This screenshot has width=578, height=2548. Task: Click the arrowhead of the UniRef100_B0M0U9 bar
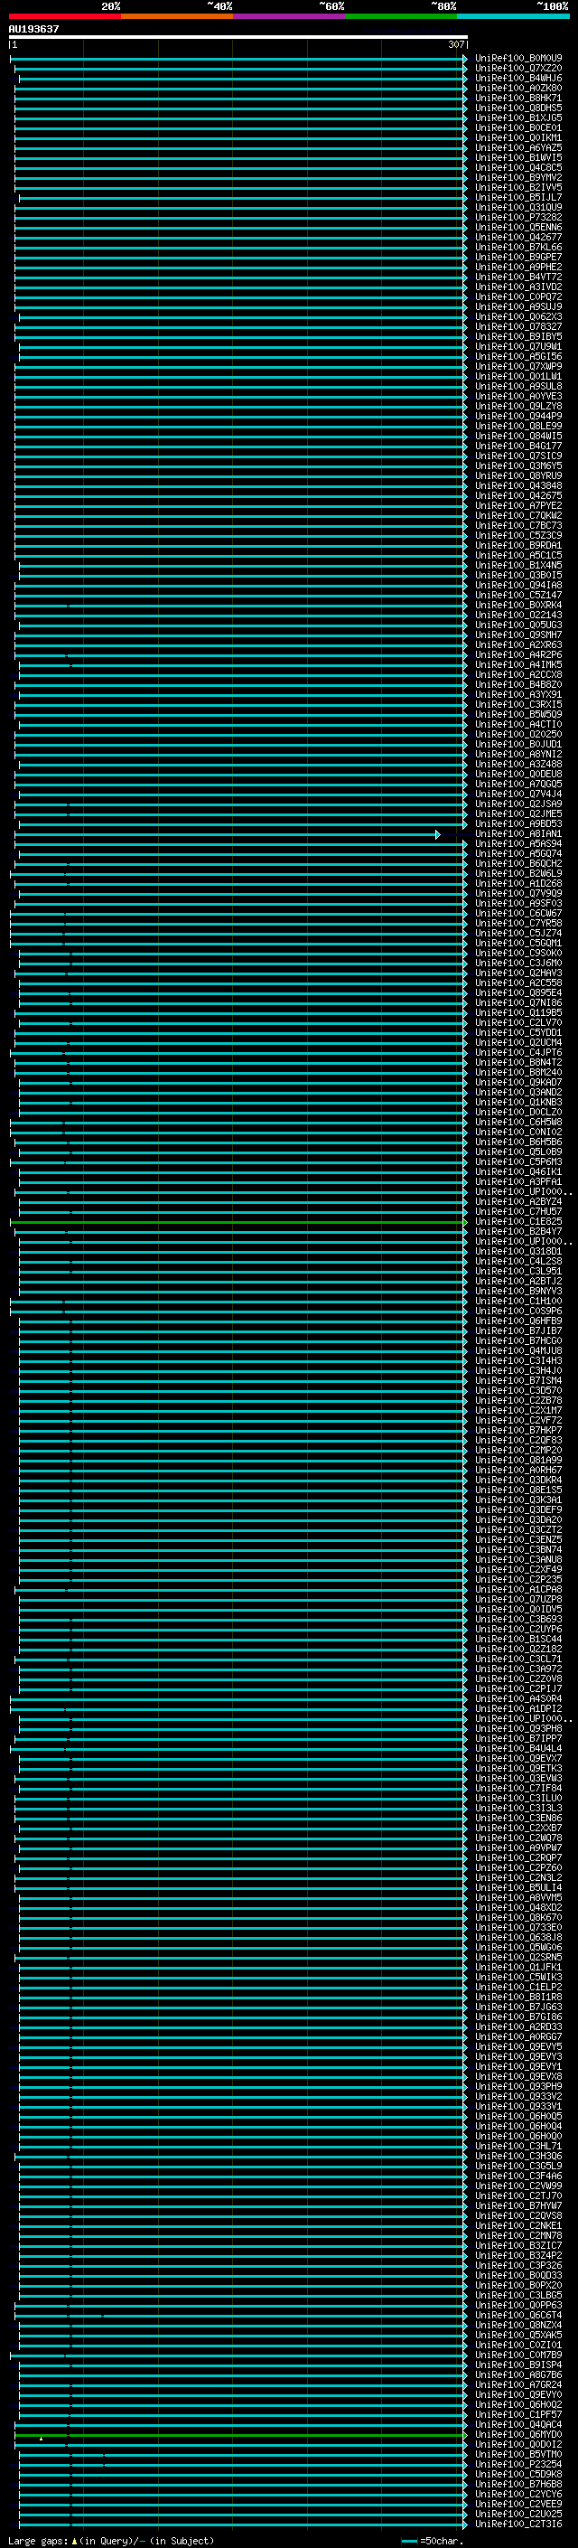pyautogui.click(x=465, y=60)
